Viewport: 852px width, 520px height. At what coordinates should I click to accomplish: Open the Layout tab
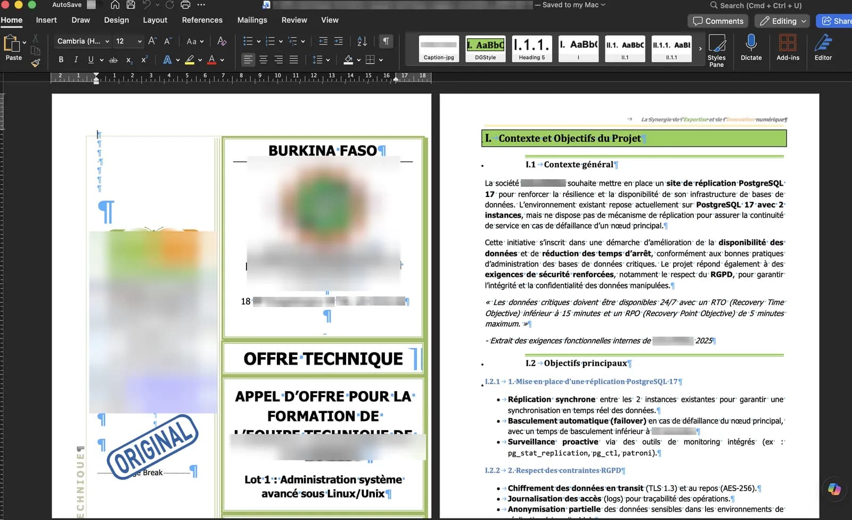pyautogui.click(x=155, y=20)
